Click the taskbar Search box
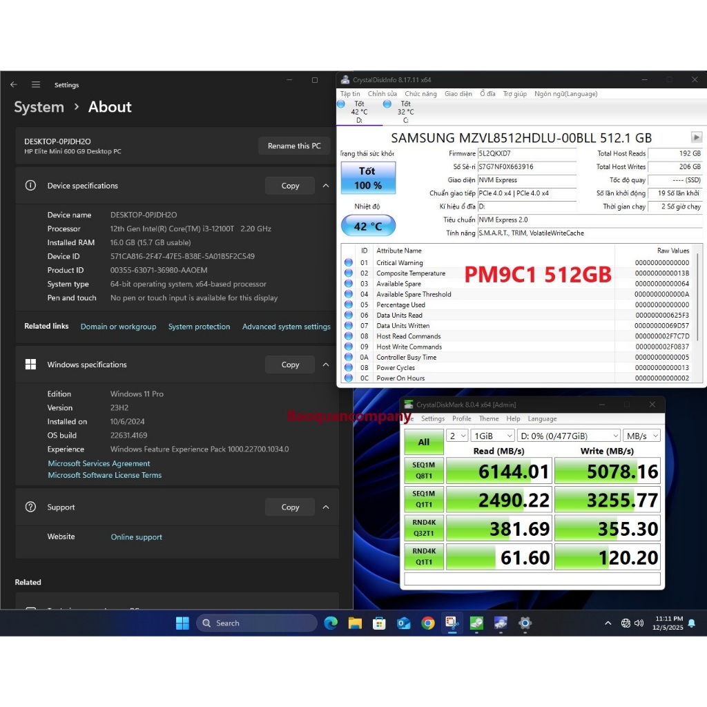This screenshot has width=707, height=707. 258,623
